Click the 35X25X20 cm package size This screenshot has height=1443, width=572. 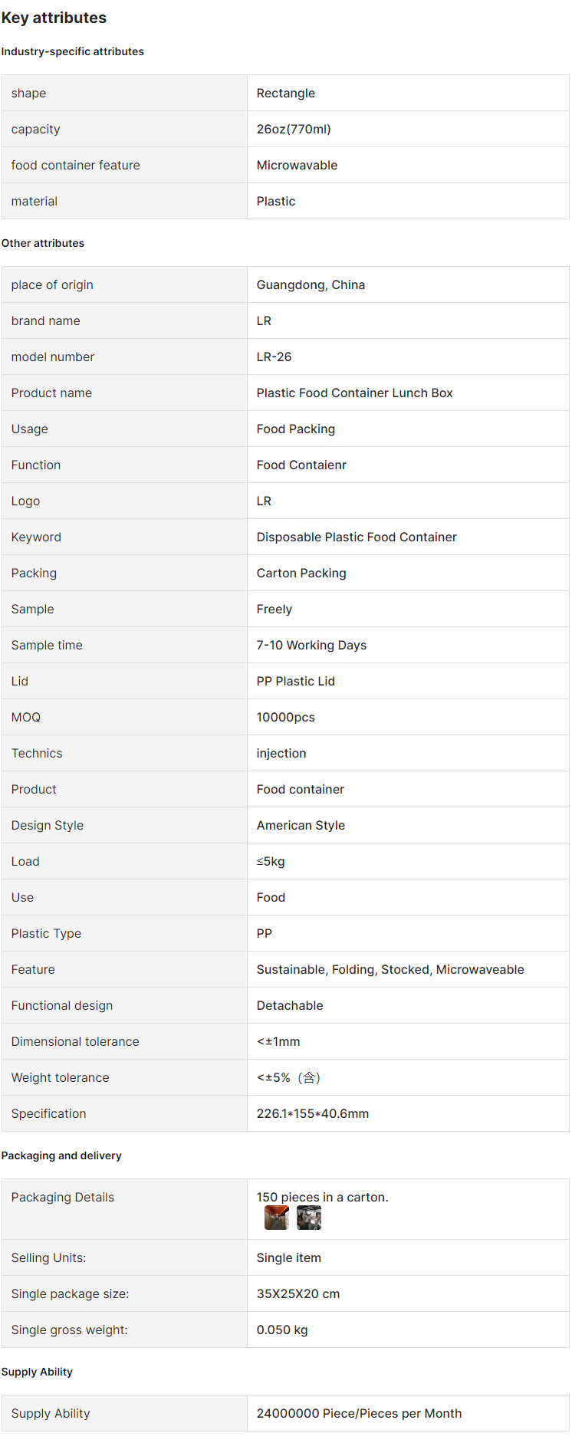point(298,1293)
